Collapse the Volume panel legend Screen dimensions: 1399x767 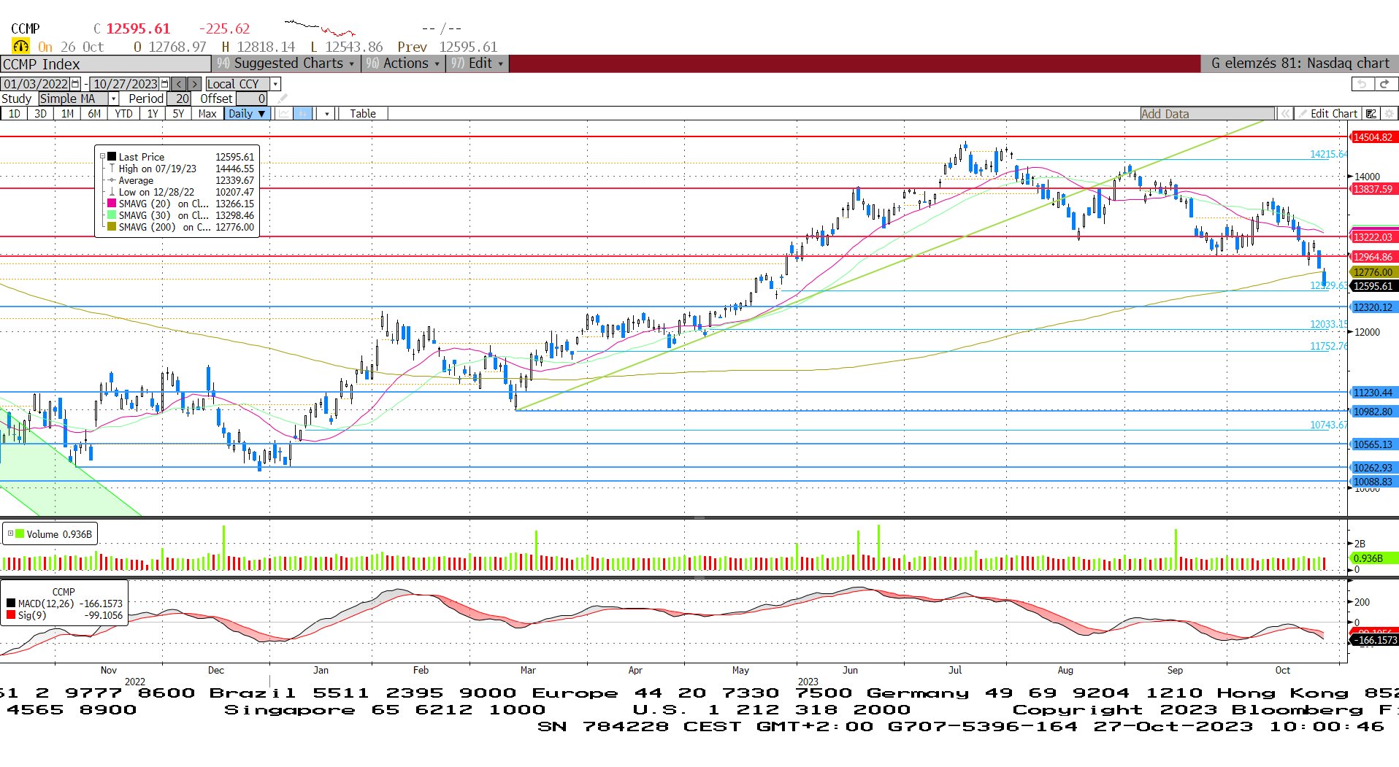pos(10,533)
